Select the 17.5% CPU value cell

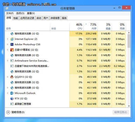(76, 34)
